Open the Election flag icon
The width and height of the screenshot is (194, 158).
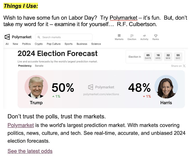point(132,36)
